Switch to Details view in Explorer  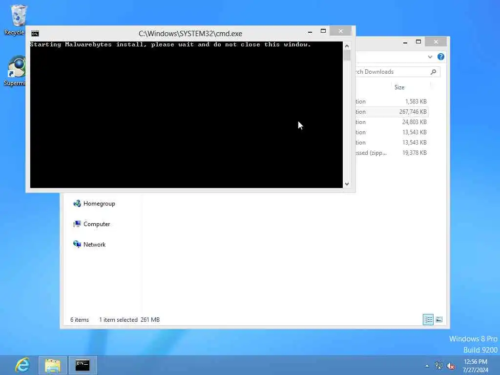pos(428,319)
